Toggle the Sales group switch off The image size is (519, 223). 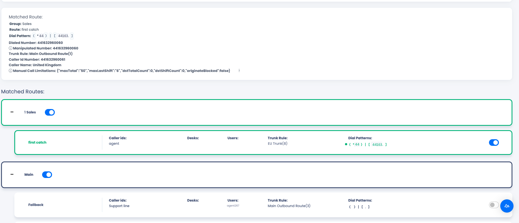tap(50, 112)
